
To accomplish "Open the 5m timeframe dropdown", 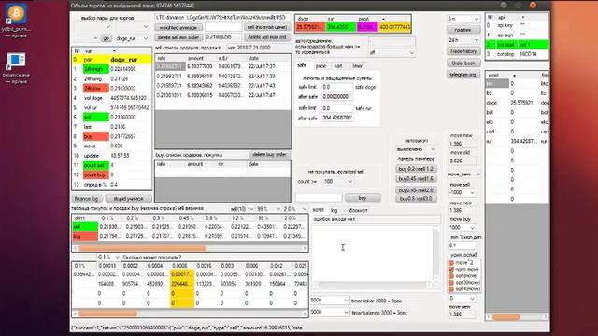I will 463,19.
